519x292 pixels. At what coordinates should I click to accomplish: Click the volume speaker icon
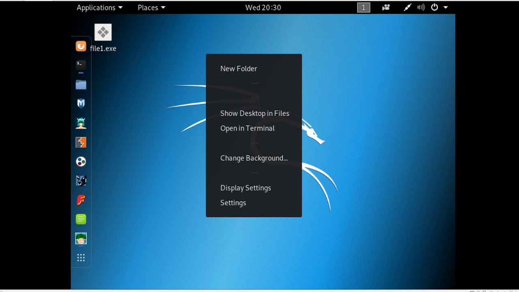421,7
